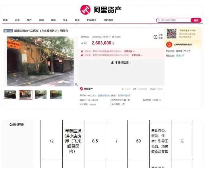Click the help icon beside 延时周期 5分钟
206x170 pixels.
pos(160,100)
